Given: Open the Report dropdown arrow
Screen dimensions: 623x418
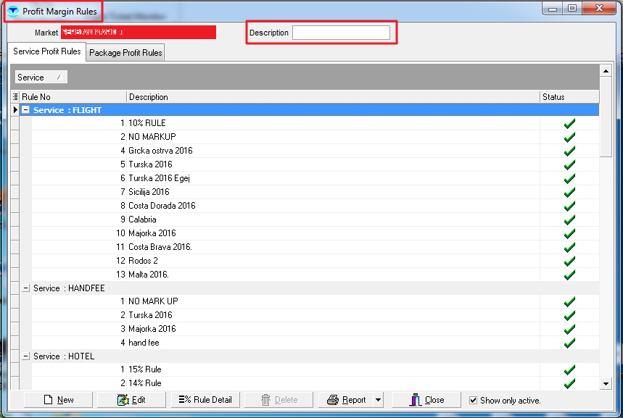Looking at the screenshot, I should [378, 400].
